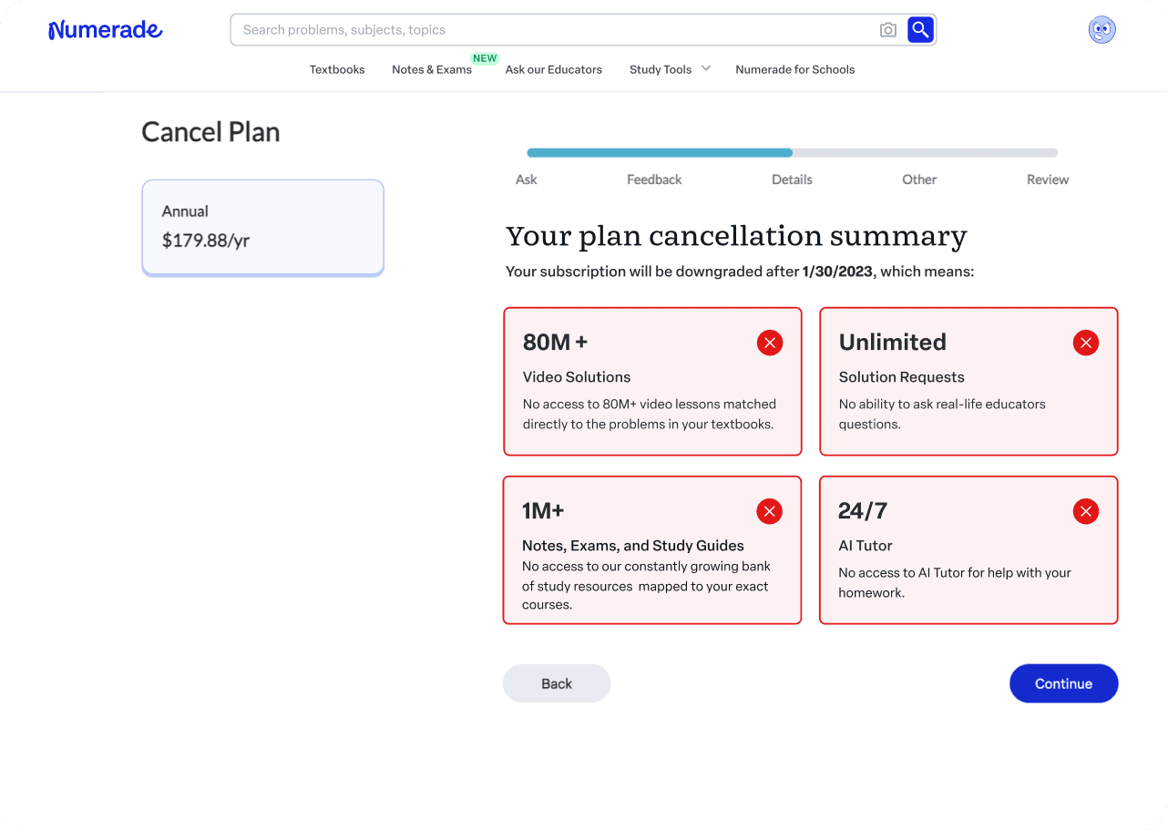Select the Review step label
This screenshot has width=1168, height=831.
(1048, 180)
